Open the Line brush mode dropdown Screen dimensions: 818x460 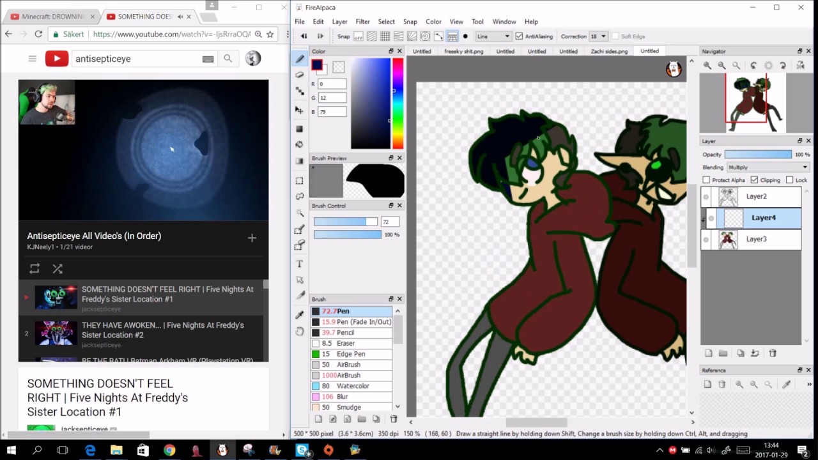tap(493, 36)
